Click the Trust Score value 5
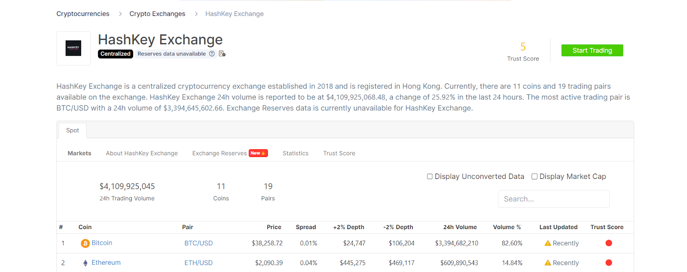 click(x=523, y=46)
